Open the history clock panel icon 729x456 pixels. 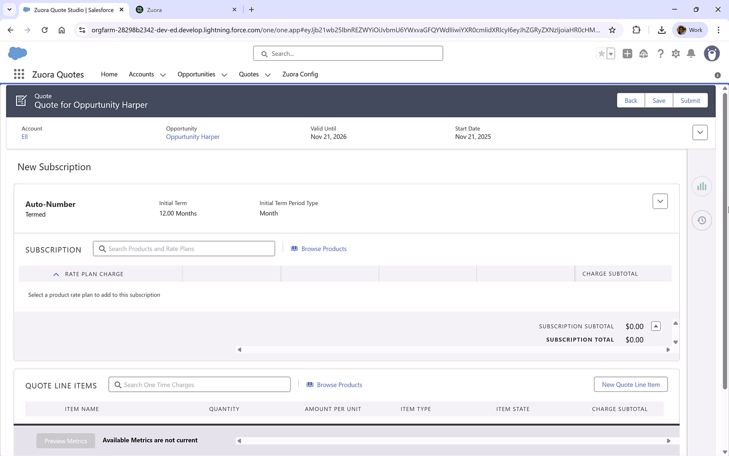(x=702, y=220)
